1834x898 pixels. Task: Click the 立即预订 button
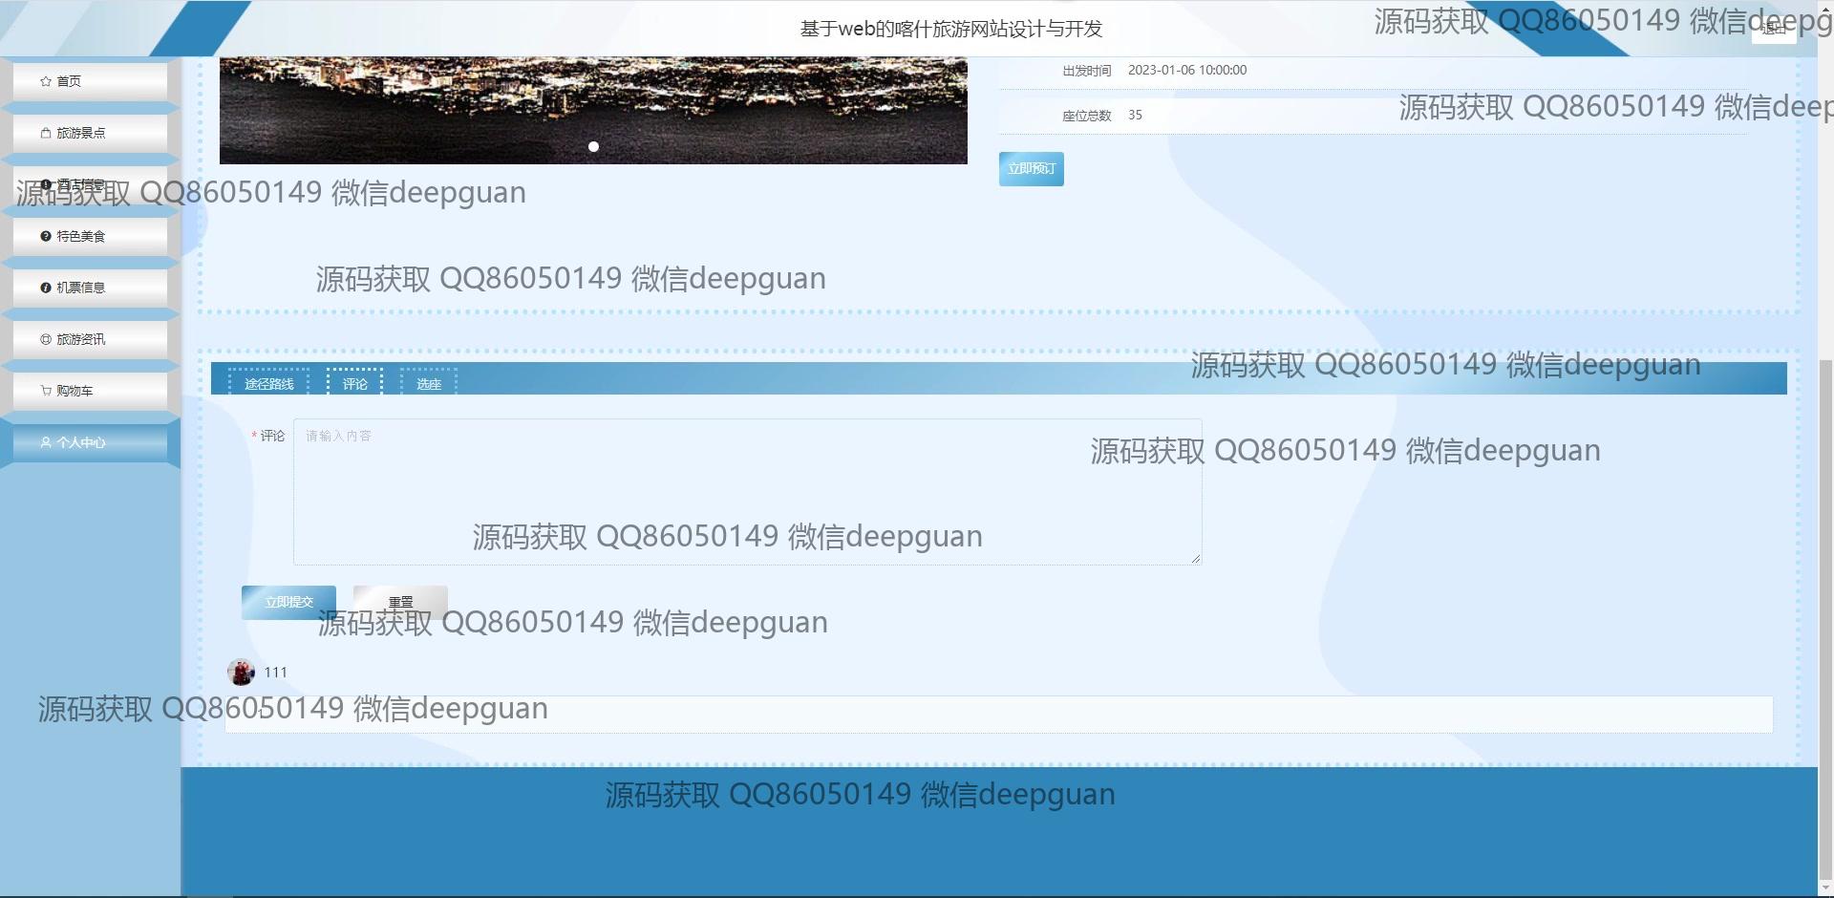tap(1032, 169)
